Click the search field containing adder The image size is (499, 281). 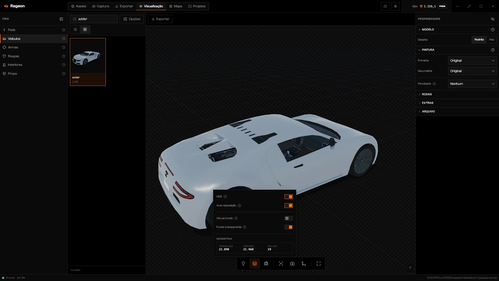(94, 19)
